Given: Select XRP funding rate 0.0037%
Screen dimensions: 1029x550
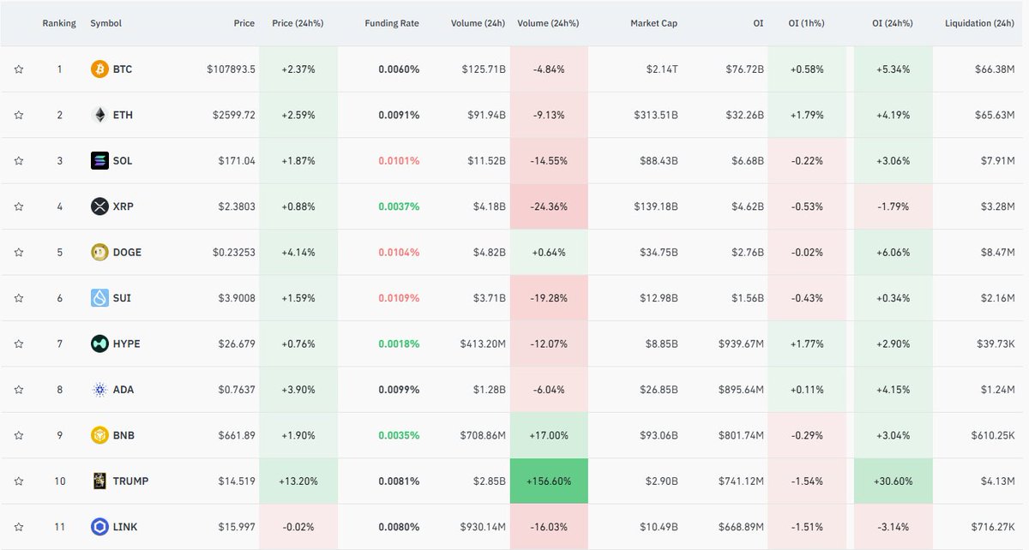Looking at the screenshot, I should 399,206.
